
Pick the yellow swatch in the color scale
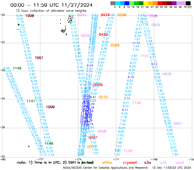[146, 3]
